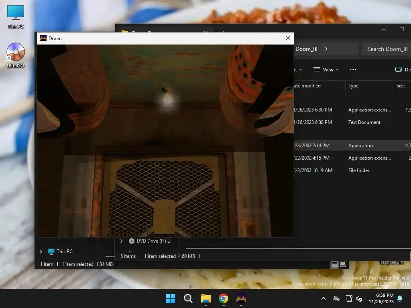Open the See more ellipsis menu
This screenshot has width=411, height=308.
tap(353, 70)
